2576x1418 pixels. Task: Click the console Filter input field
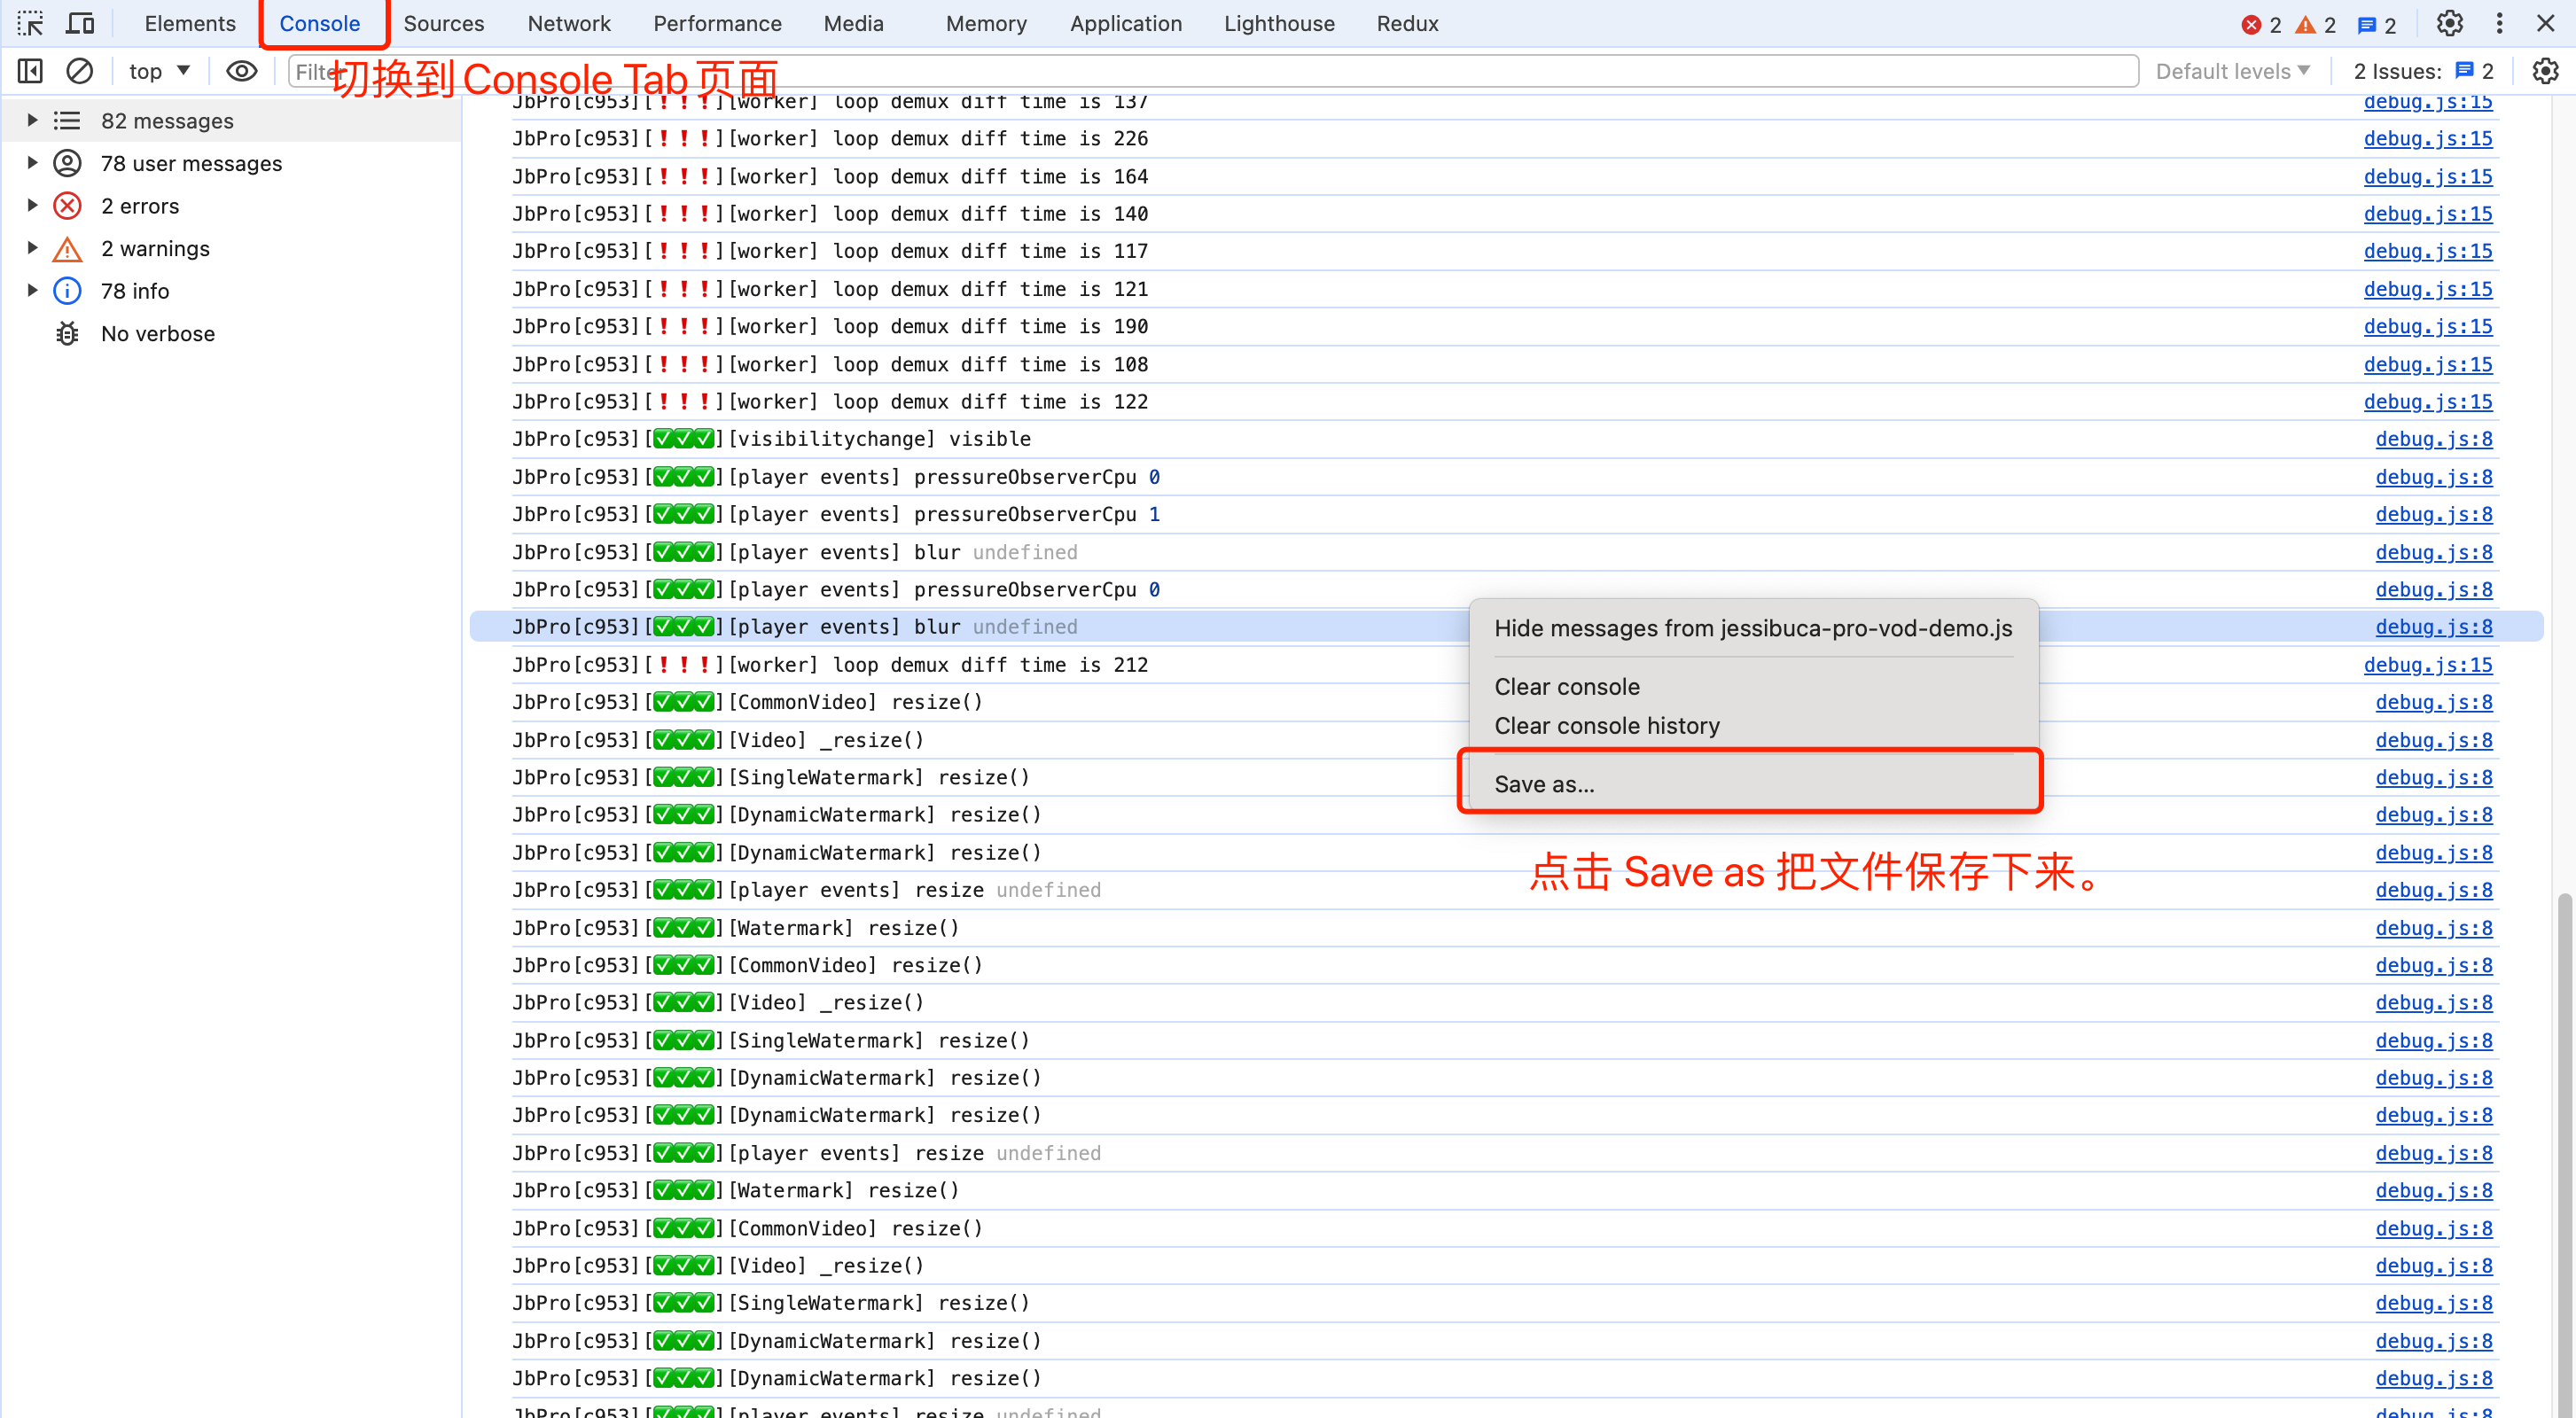click(1212, 71)
